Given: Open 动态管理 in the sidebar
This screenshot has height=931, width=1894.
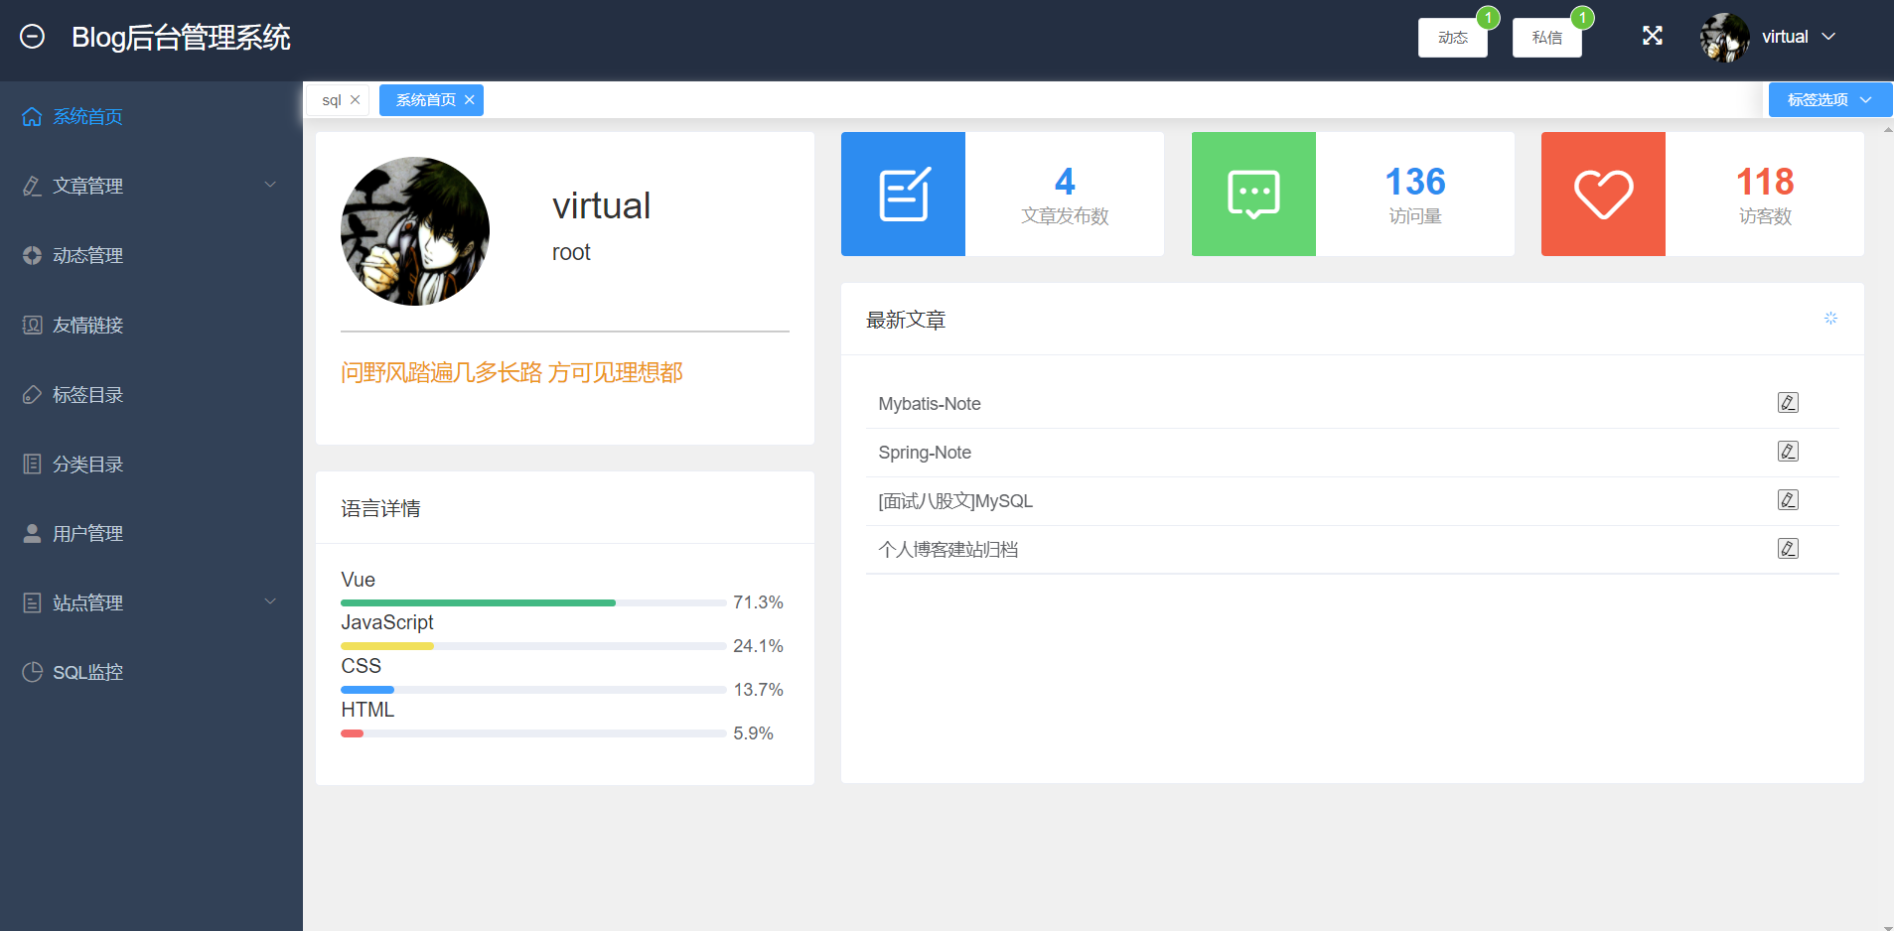Looking at the screenshot, I should tap(151, 256).
